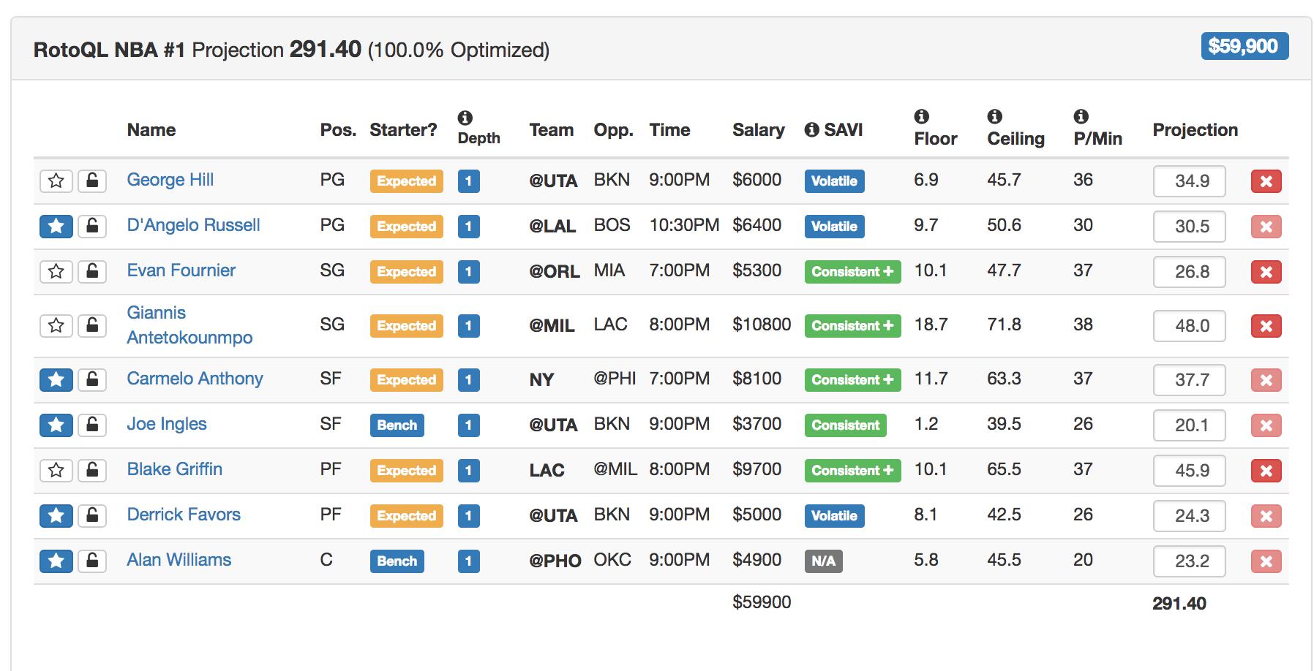Star Giannis Antetokounmpo as favorite

pos(56,325)
